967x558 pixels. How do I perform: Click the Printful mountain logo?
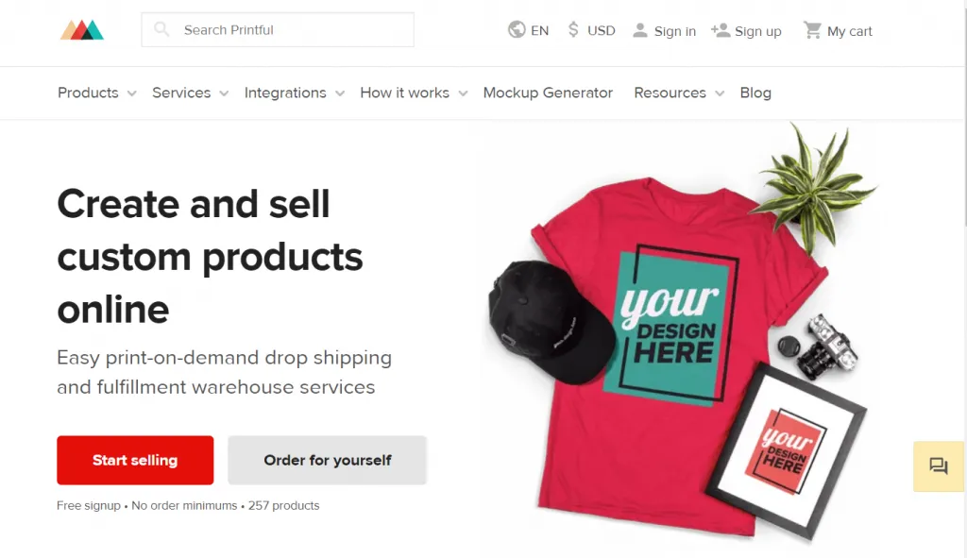click(82, 29)
